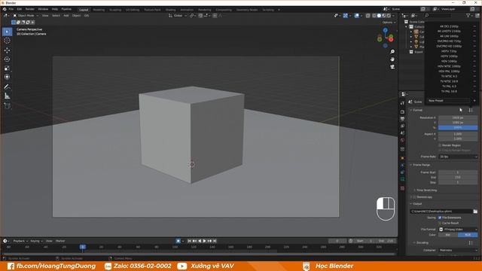This screenshot has width=482, height=271.
Task: Select the Scale tool
Action: (7, 69)
